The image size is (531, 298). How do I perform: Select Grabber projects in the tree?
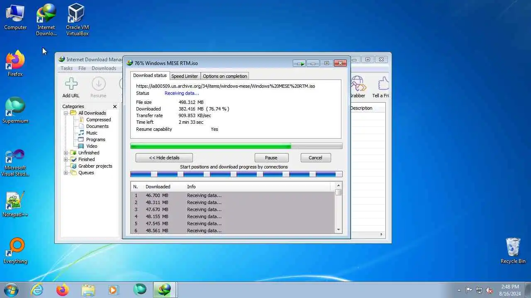95,166
